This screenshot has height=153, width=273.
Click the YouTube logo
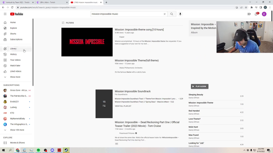pos(17,14)
